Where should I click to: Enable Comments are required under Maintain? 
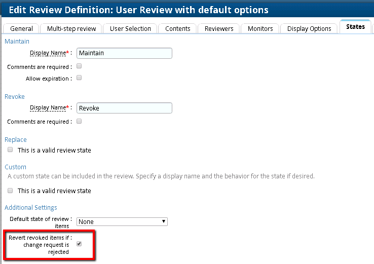[79, 66]
